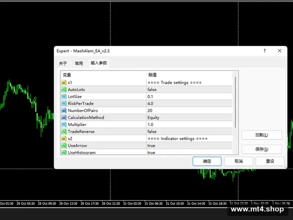Cancel the dialog with 取消
Viewport: 293px width, 220px height.
(239, 161)
